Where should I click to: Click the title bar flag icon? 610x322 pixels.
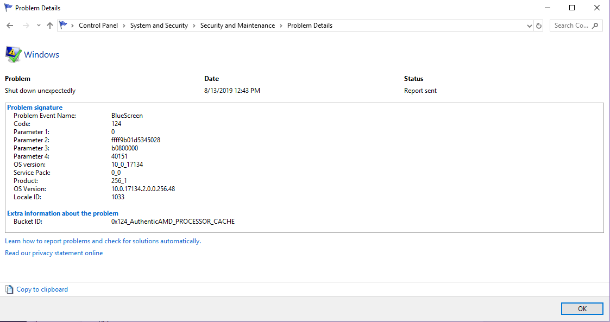tap(8, 8)
